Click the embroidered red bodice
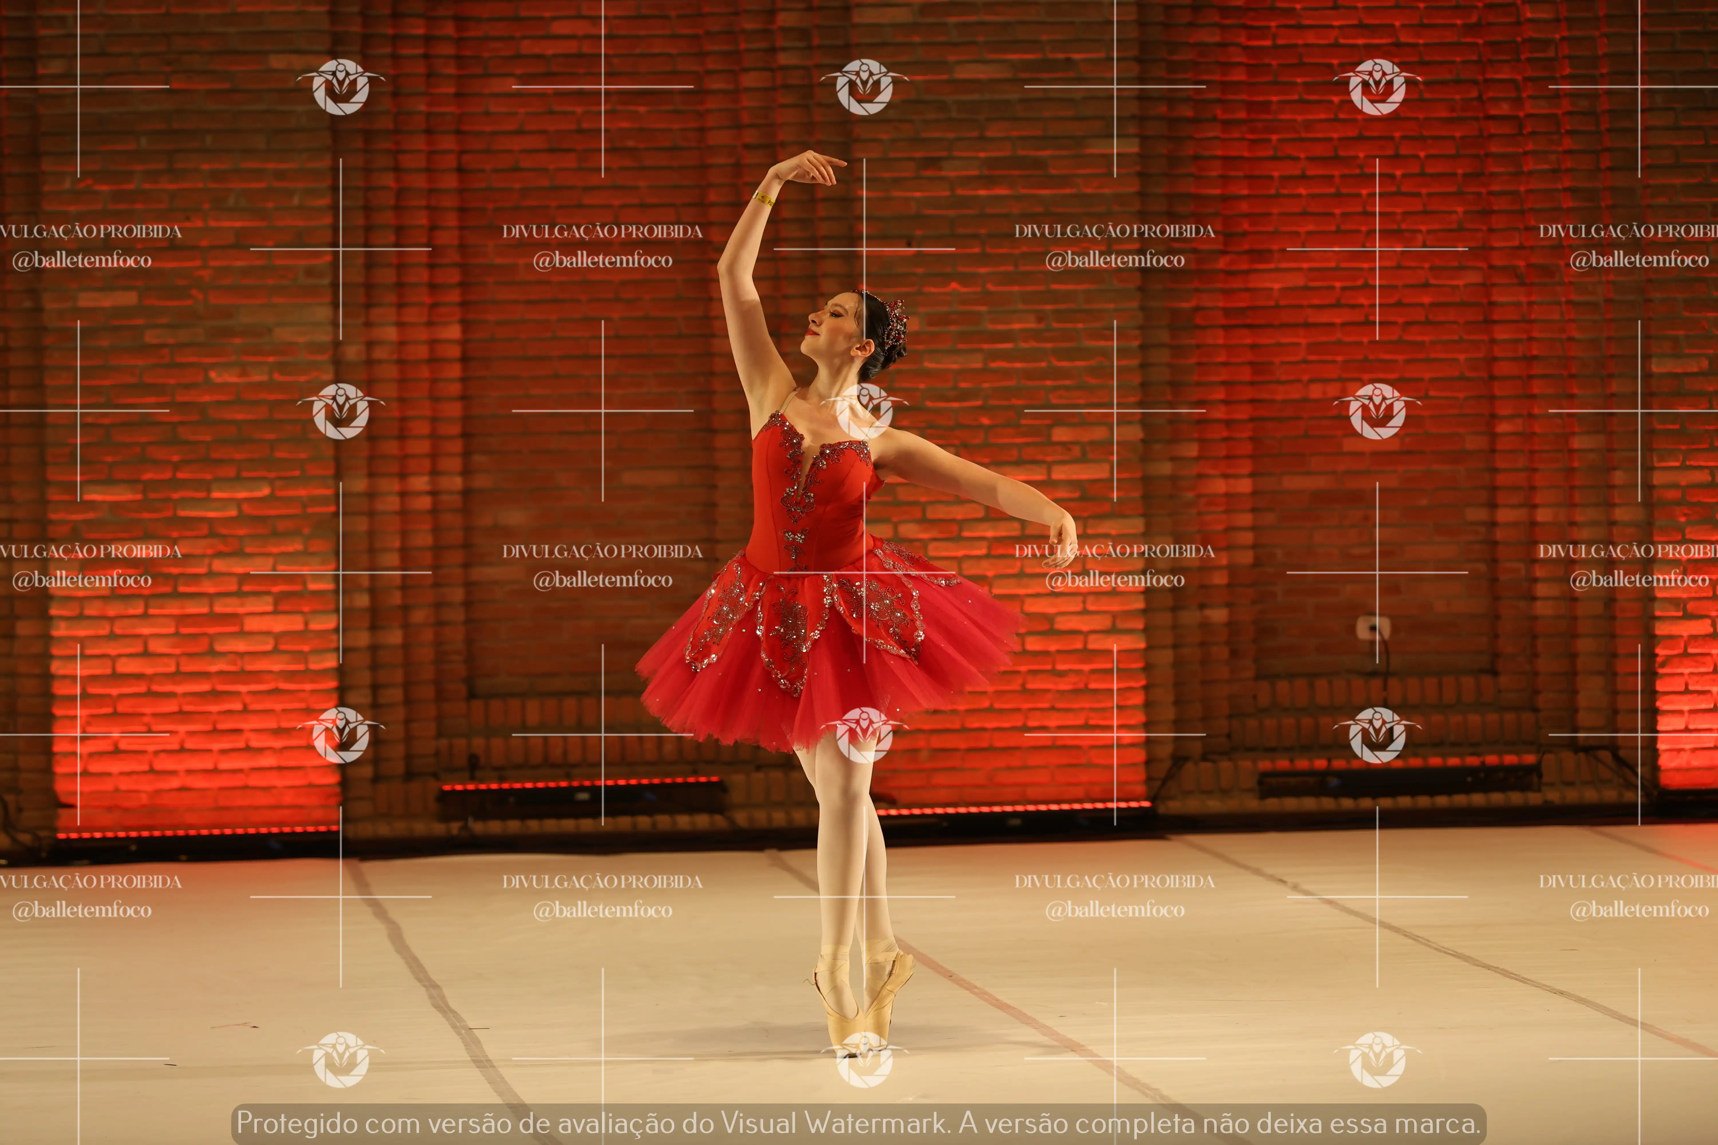The width and height of the screenshot is (1718, 1145). (x=811, y=497)
